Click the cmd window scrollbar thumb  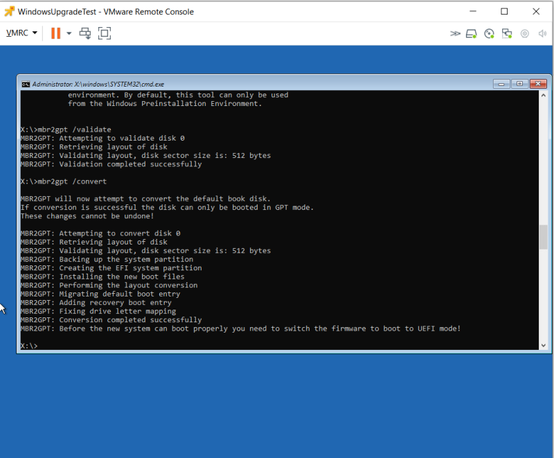(x=544, y=237)
